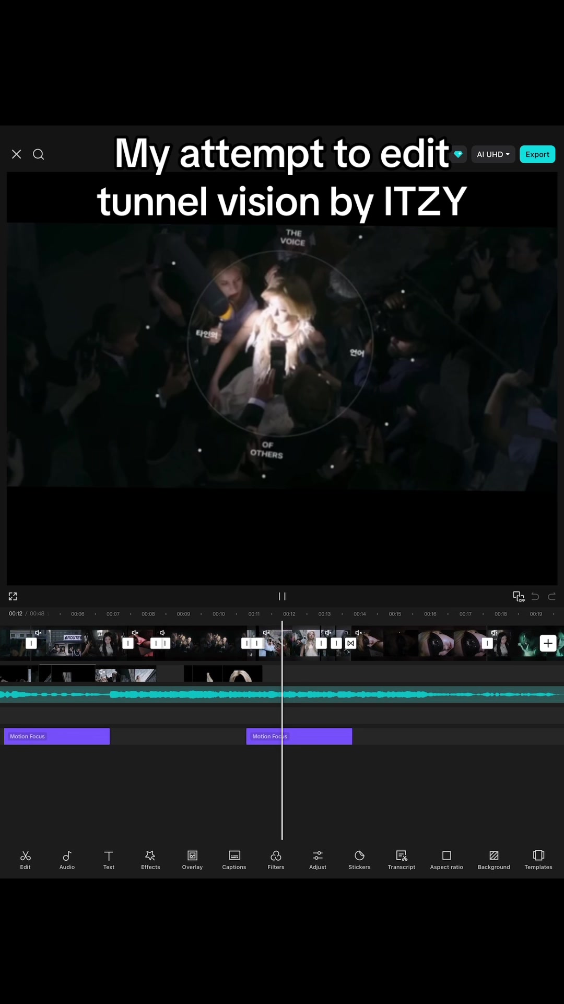Tap the Pro diamond icon
This screenshot has height=1004, width=564.
click(459, 154)
